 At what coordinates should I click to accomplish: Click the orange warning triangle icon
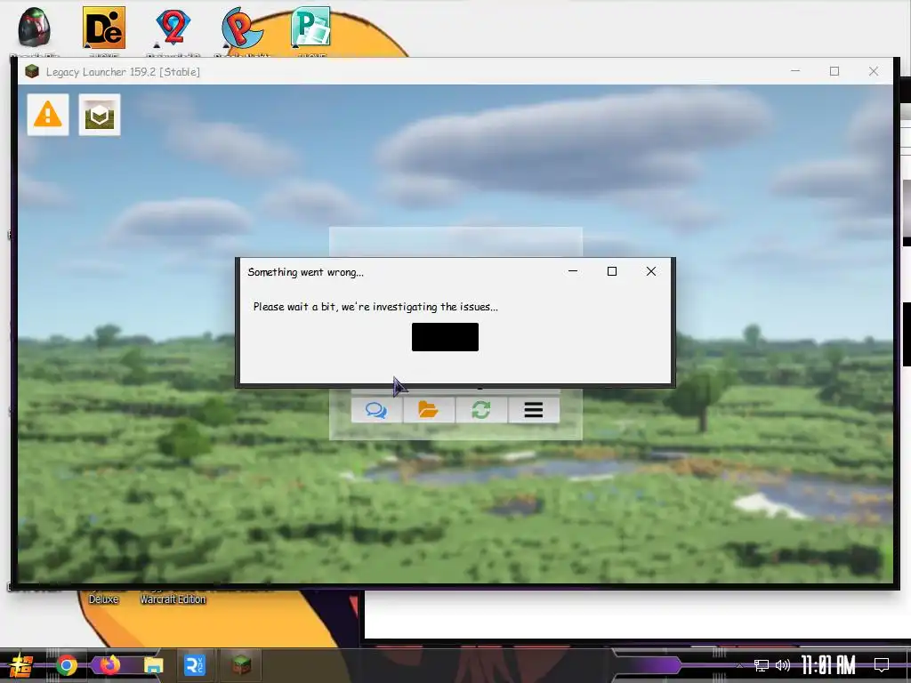coord(48,115)
